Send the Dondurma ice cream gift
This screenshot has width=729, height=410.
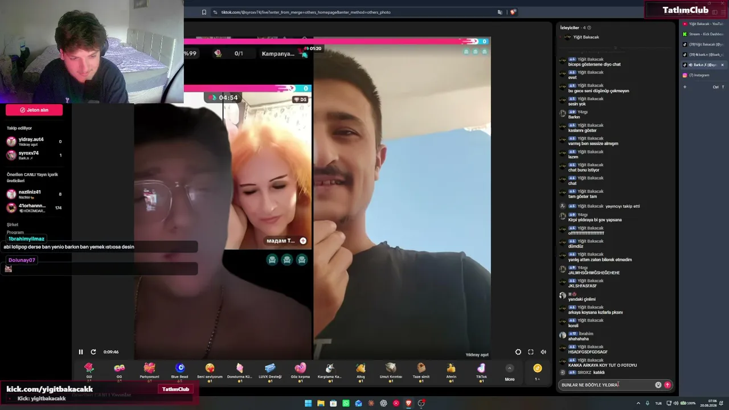240,371
